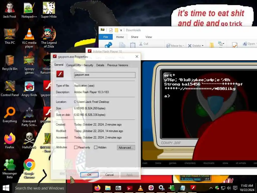Open the Super Hilda desktop shortcut

click(49, 10)
